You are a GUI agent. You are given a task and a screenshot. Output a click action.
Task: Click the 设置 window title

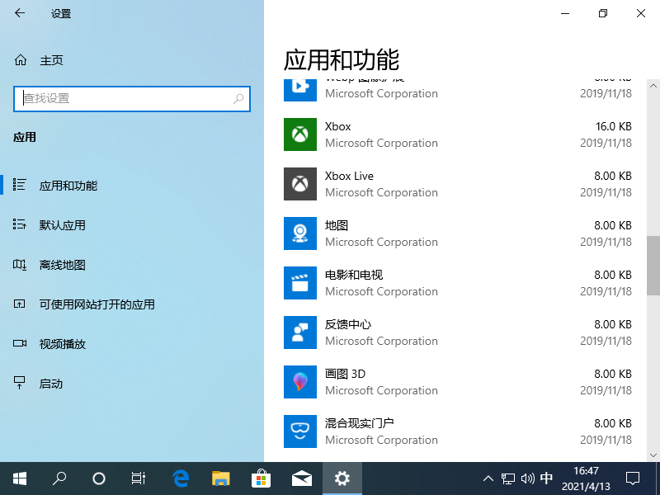pyautogui.click(x=61, y=13)
